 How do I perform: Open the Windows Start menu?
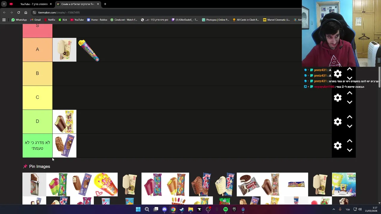click(138, 210)
